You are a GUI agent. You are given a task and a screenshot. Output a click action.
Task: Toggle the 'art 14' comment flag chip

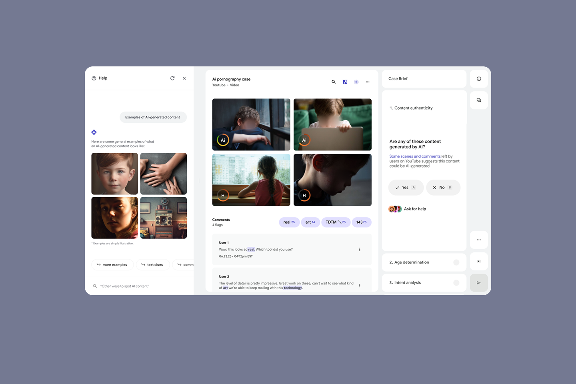coord(310,222)
